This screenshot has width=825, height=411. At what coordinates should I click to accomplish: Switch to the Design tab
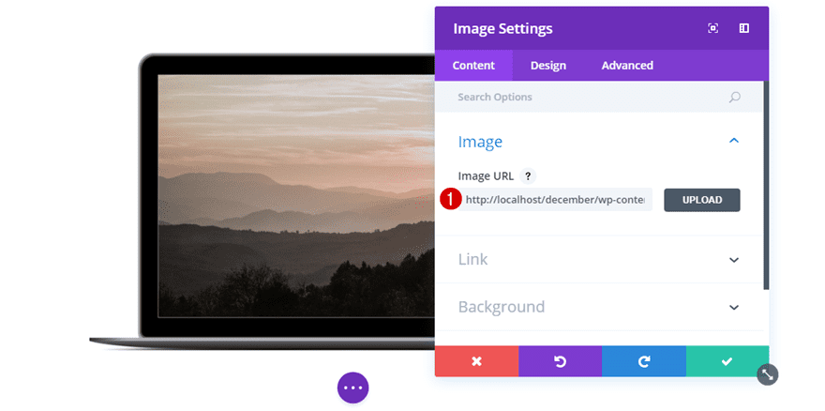tap(548, 66)
